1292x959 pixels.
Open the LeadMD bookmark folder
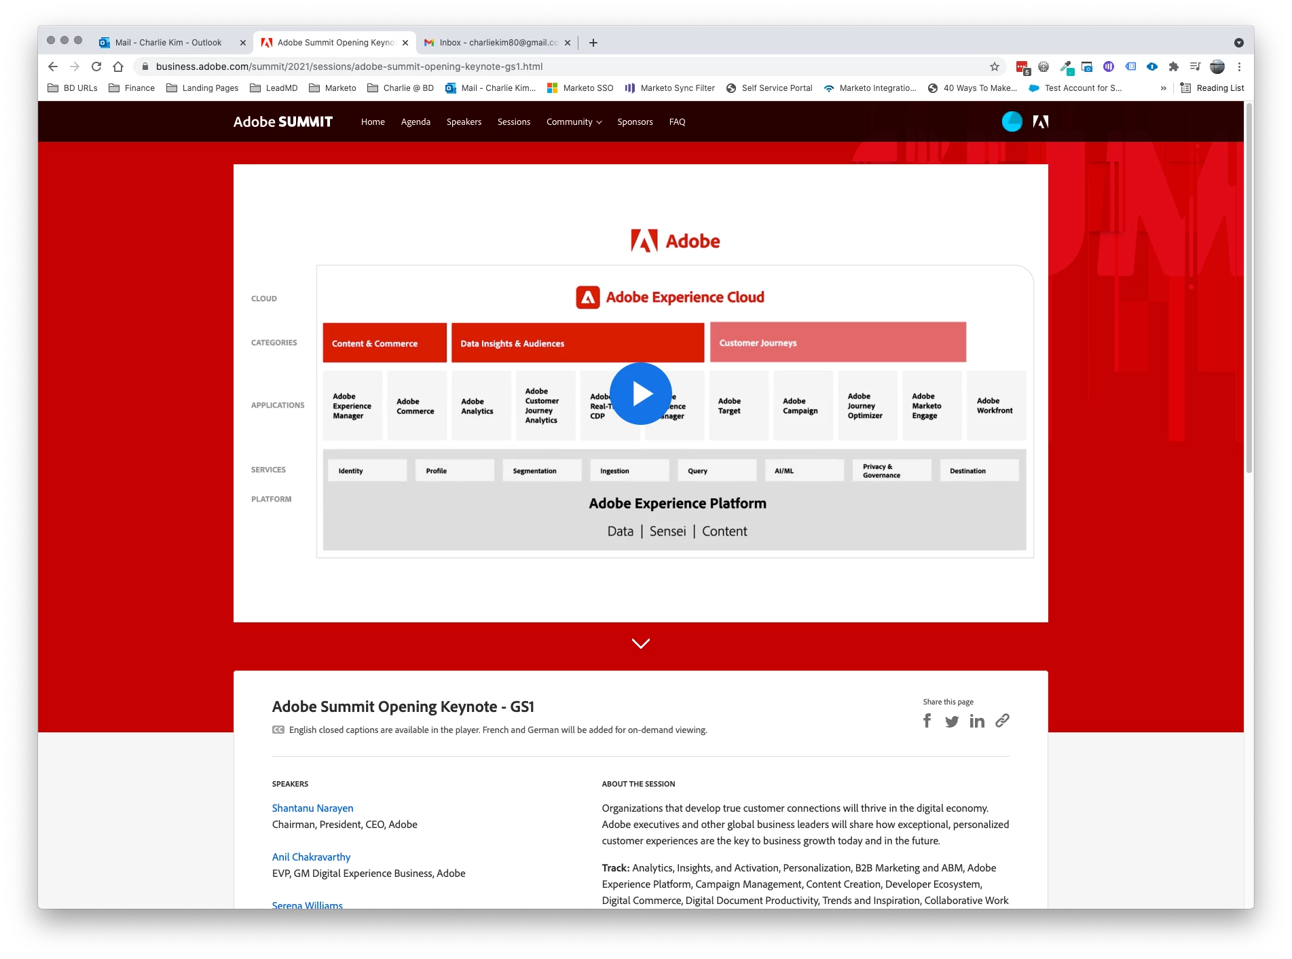click(274, 88)
